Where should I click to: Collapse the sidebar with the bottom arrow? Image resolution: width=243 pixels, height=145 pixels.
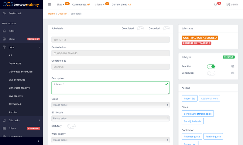point(39,141)
